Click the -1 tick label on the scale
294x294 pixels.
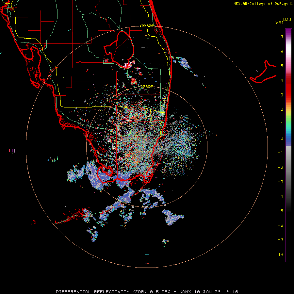pyautogui.click(x=281, y=153)
